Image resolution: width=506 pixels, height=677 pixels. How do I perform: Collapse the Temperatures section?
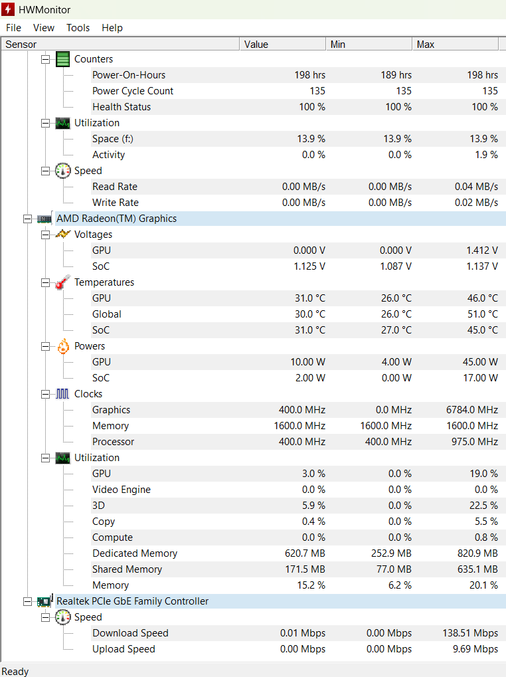[x=45, y=282]
